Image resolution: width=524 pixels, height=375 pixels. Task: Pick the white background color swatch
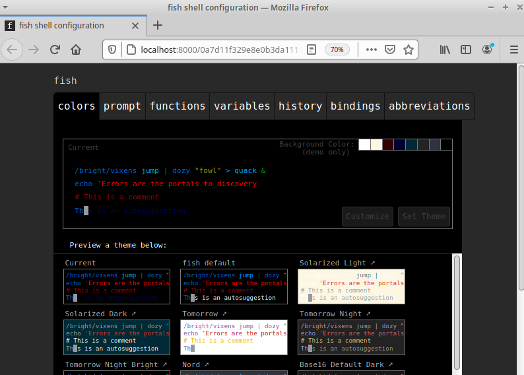point(364,145)
